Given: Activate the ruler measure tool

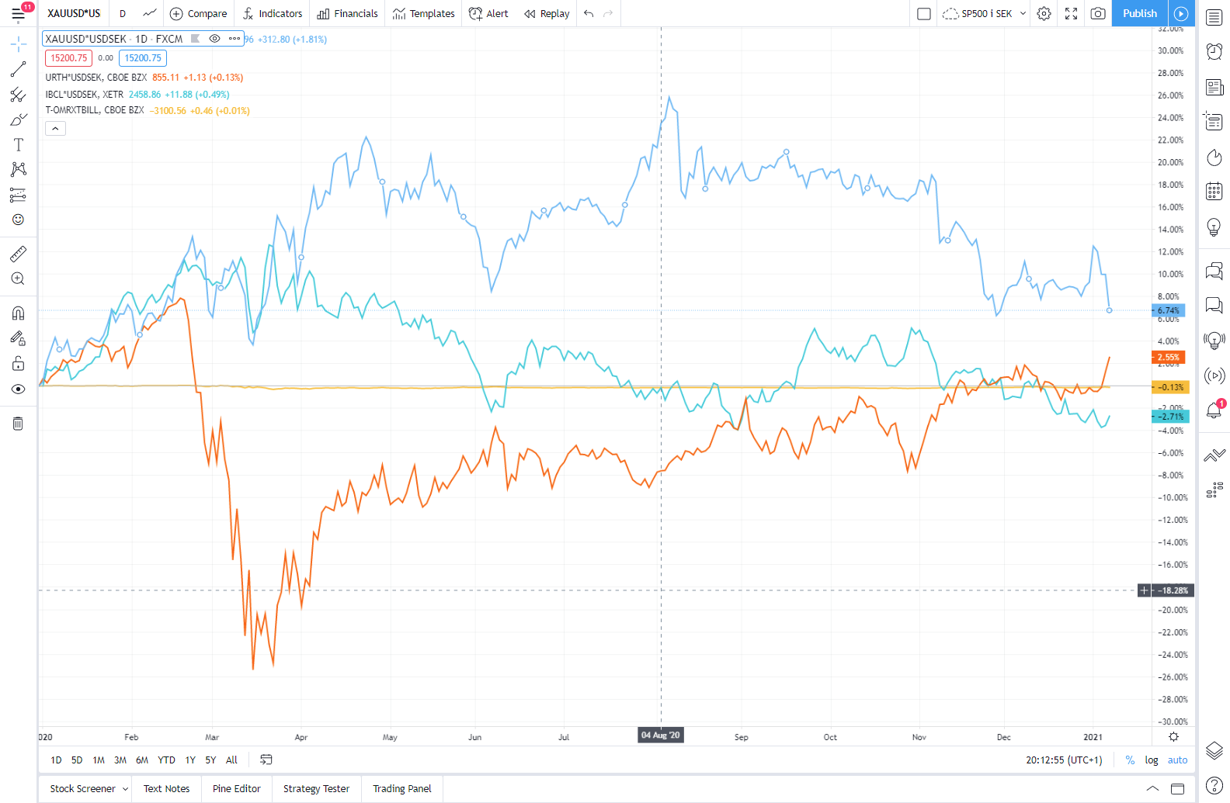Looking at the screenshot, I should point(18,254).
